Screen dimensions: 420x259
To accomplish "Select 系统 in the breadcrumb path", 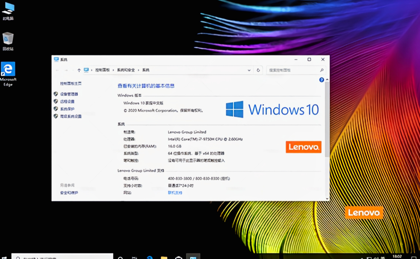I will point(146,70).
